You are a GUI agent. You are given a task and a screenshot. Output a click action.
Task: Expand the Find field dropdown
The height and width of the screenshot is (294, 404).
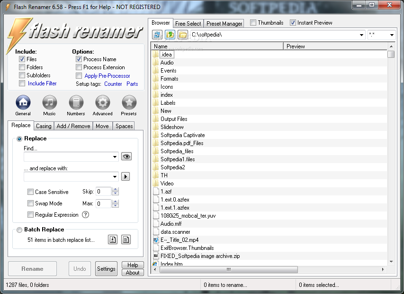click(x=115, y=156)
